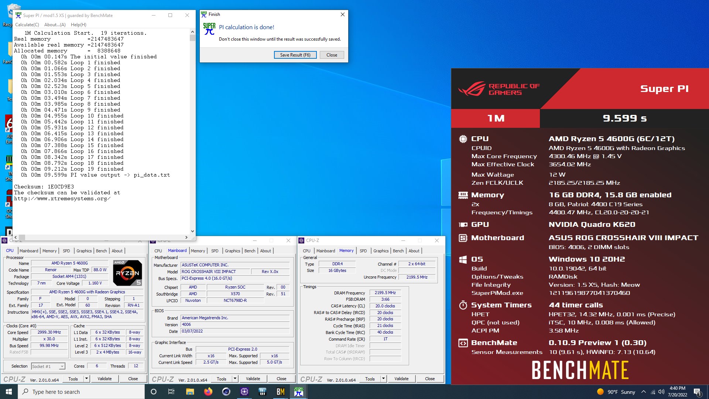The image size is (709, 399).
Task: Show hidden tray icons chevron
Action: click(x=644, y=392)
